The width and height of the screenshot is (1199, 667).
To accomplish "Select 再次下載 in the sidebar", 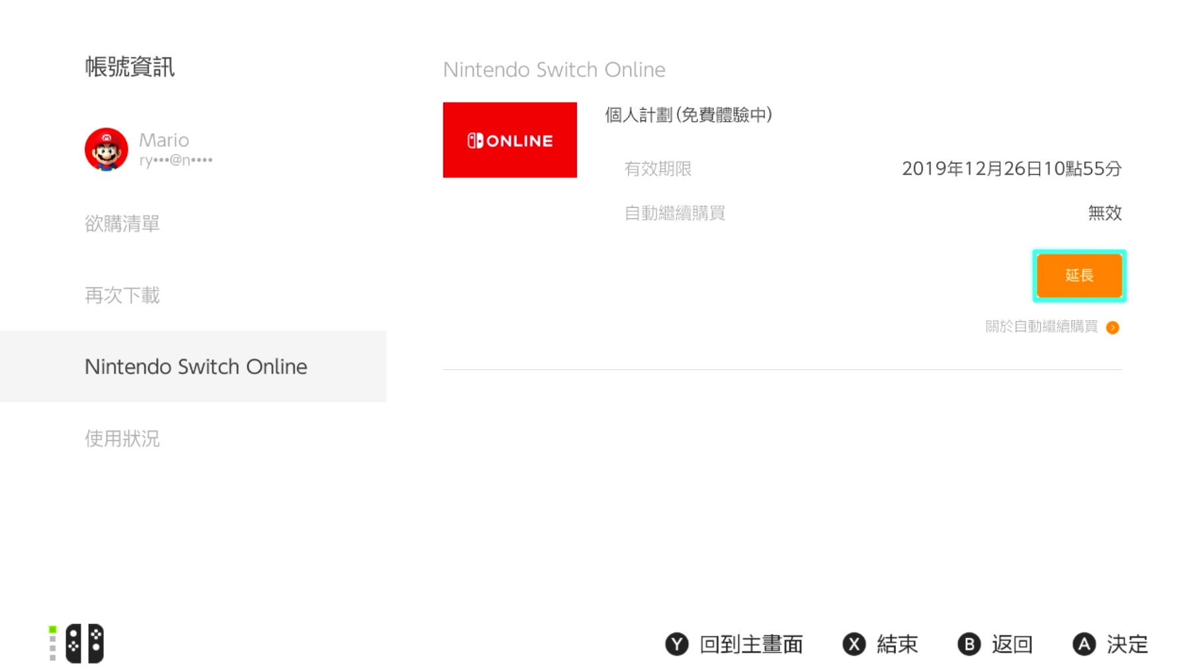I will click(122, 295).
